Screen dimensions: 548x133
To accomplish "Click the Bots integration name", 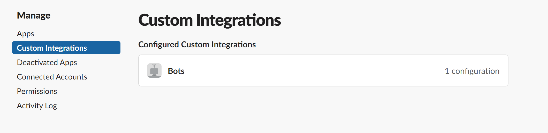I will pos(176,71).
